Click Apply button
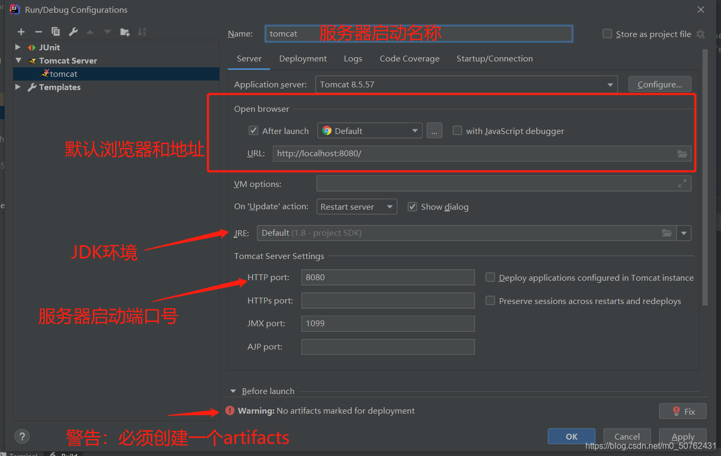 tap(683, 436)
